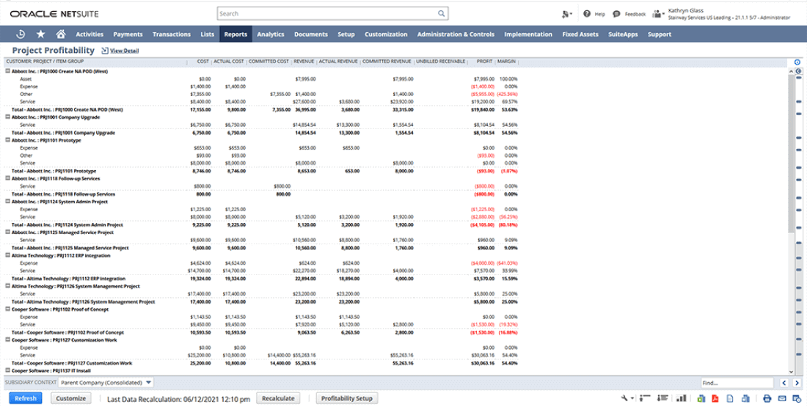807x410 pixels.
Task: Open the Recent Records history icon
Action: pos(21,34)
